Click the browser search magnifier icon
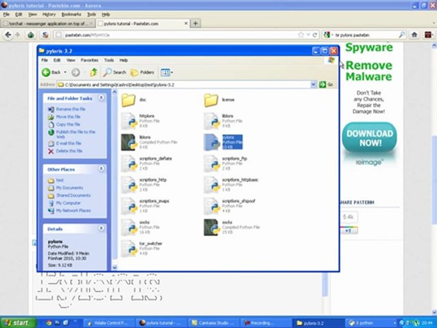 click(x=401, y=35)
